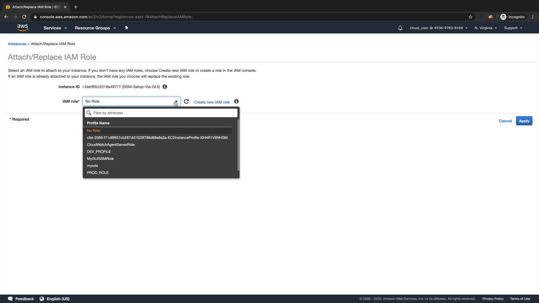
Task: Click the Feedback speech bubble icon
Action: [10, 299]
